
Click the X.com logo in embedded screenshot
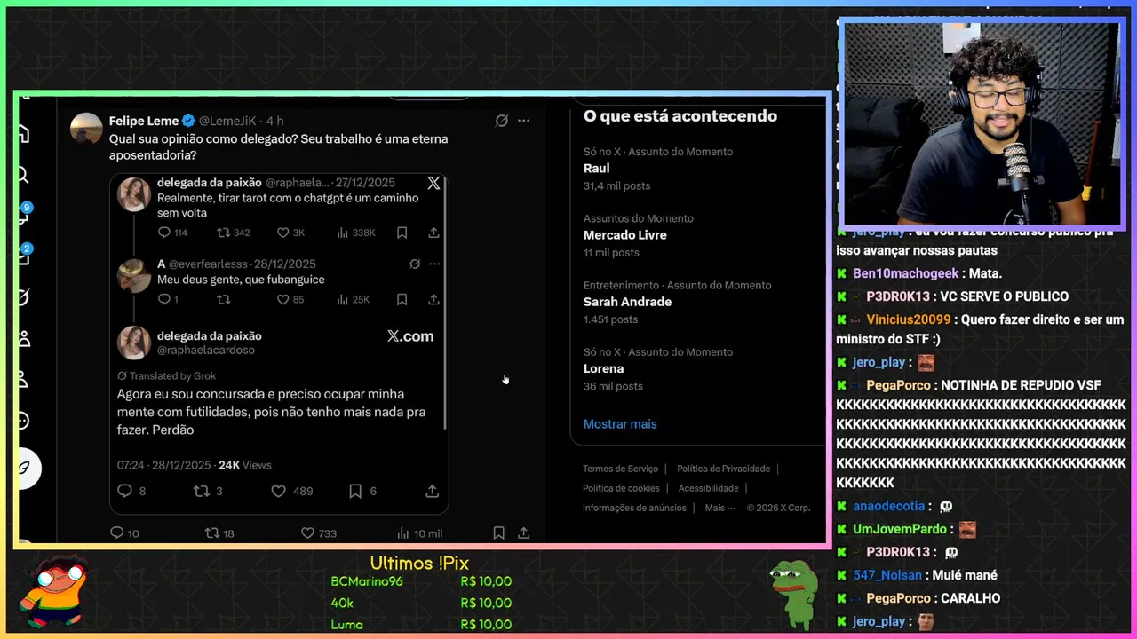410,336
